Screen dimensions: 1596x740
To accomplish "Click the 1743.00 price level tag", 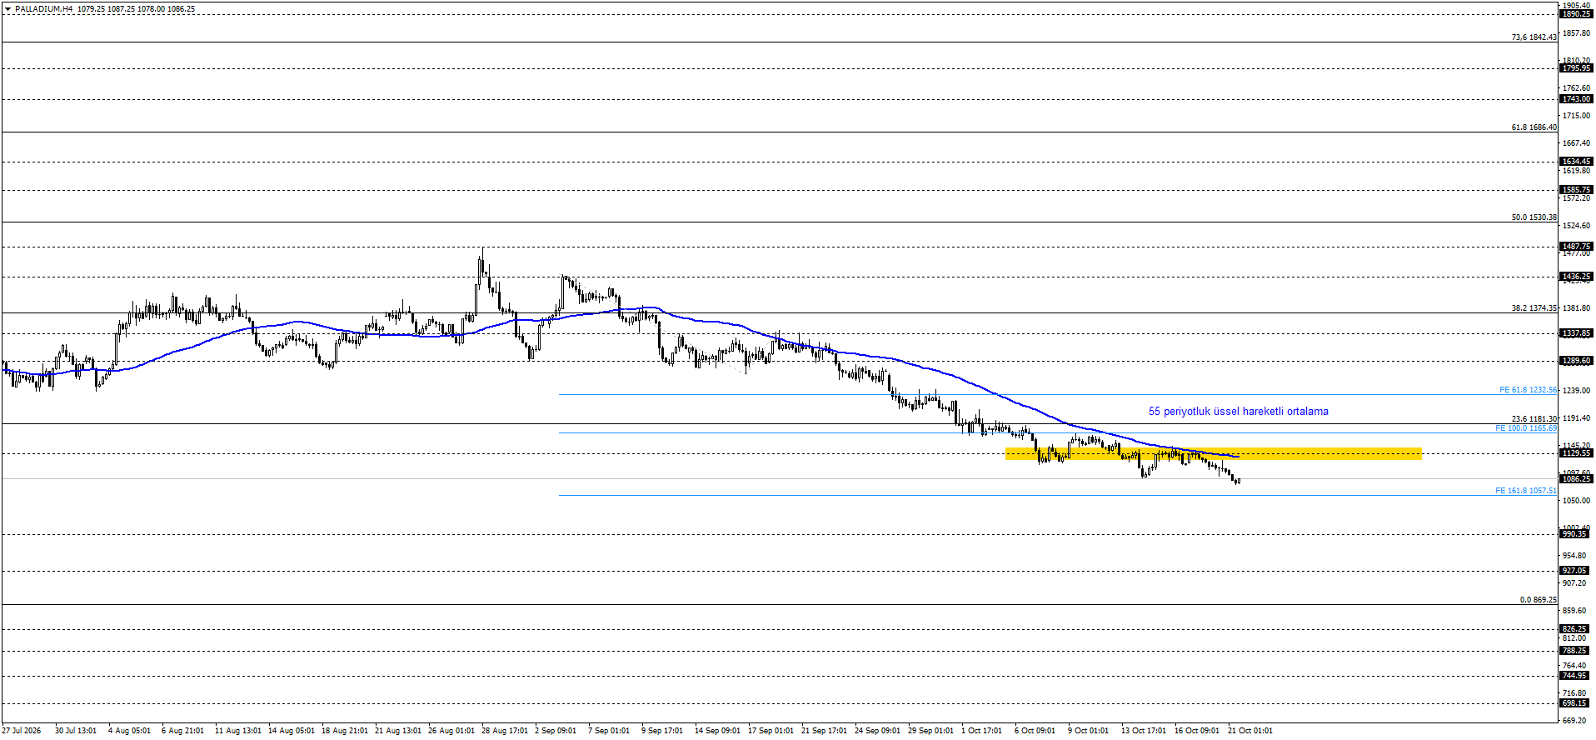I will coord(1576,99).
